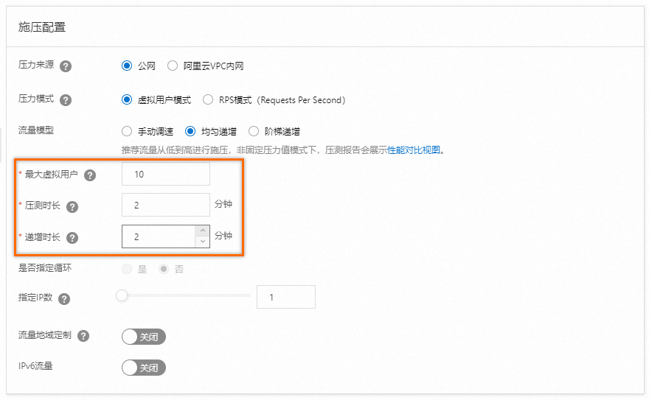Click 最大虚拟用户 input field
649x400 pixels.
[165, 174]
